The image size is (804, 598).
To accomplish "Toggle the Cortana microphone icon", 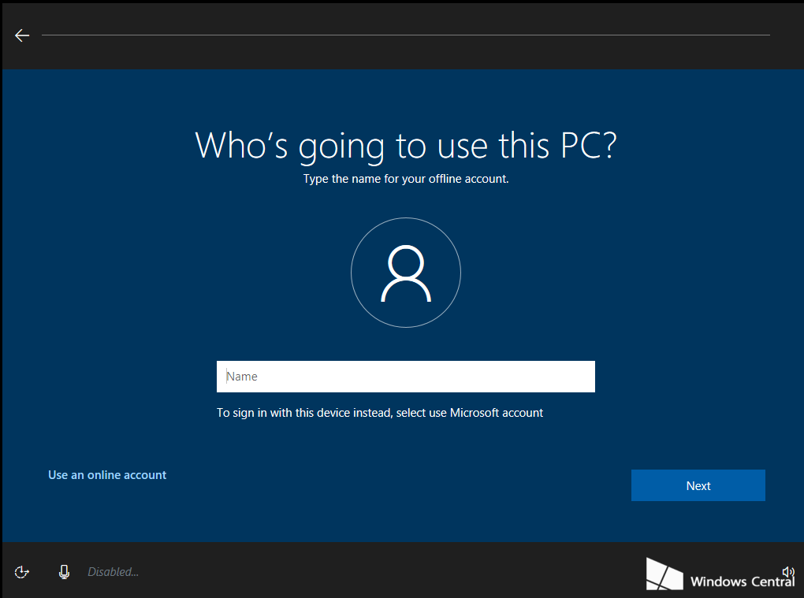I will tap(65, 572).
